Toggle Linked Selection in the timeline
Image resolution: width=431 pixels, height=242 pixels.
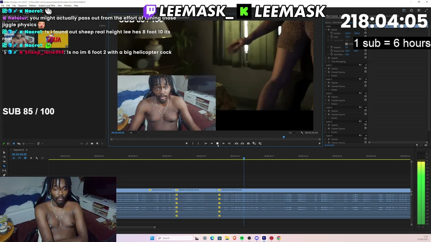click(25, 158)
